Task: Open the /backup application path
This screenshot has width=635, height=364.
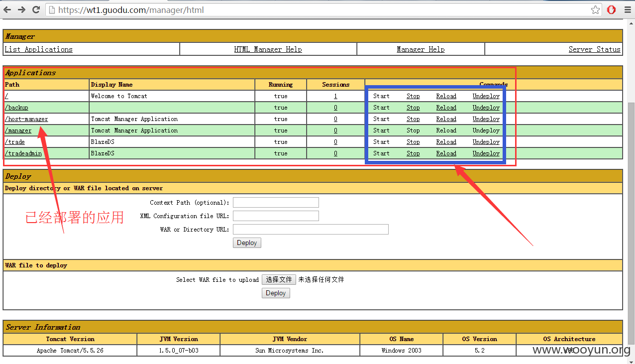Action: click(x=16, y=108)
